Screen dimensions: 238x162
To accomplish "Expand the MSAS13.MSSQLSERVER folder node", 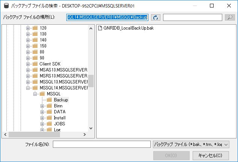I will pyautogui.click(x=28, y=70).
